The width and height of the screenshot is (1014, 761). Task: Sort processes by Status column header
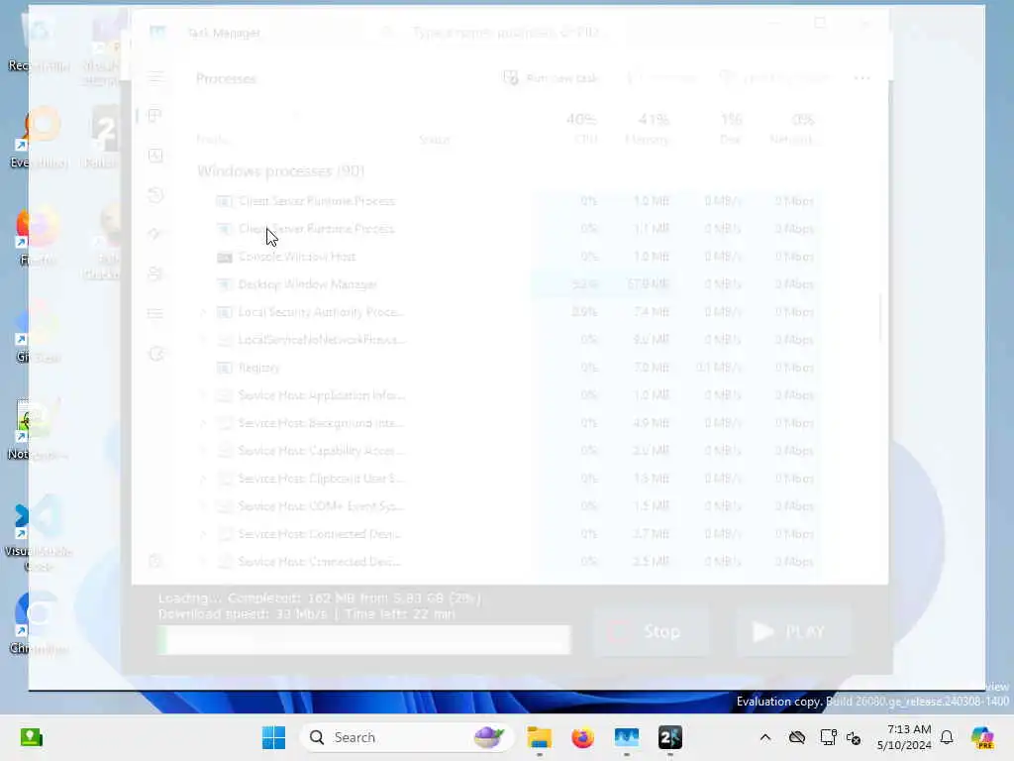434,139
